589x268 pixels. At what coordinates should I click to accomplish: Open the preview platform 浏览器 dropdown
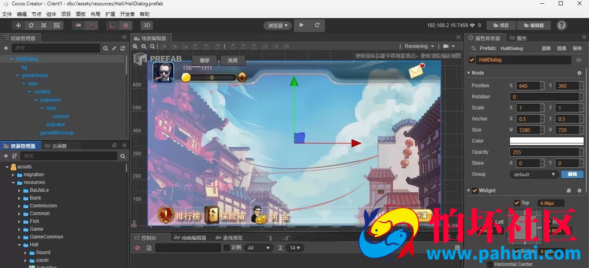(277, 25)
